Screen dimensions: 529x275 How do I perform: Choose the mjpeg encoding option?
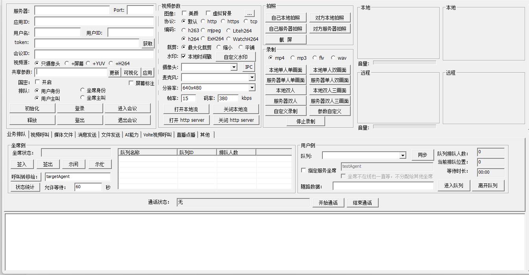203,30
